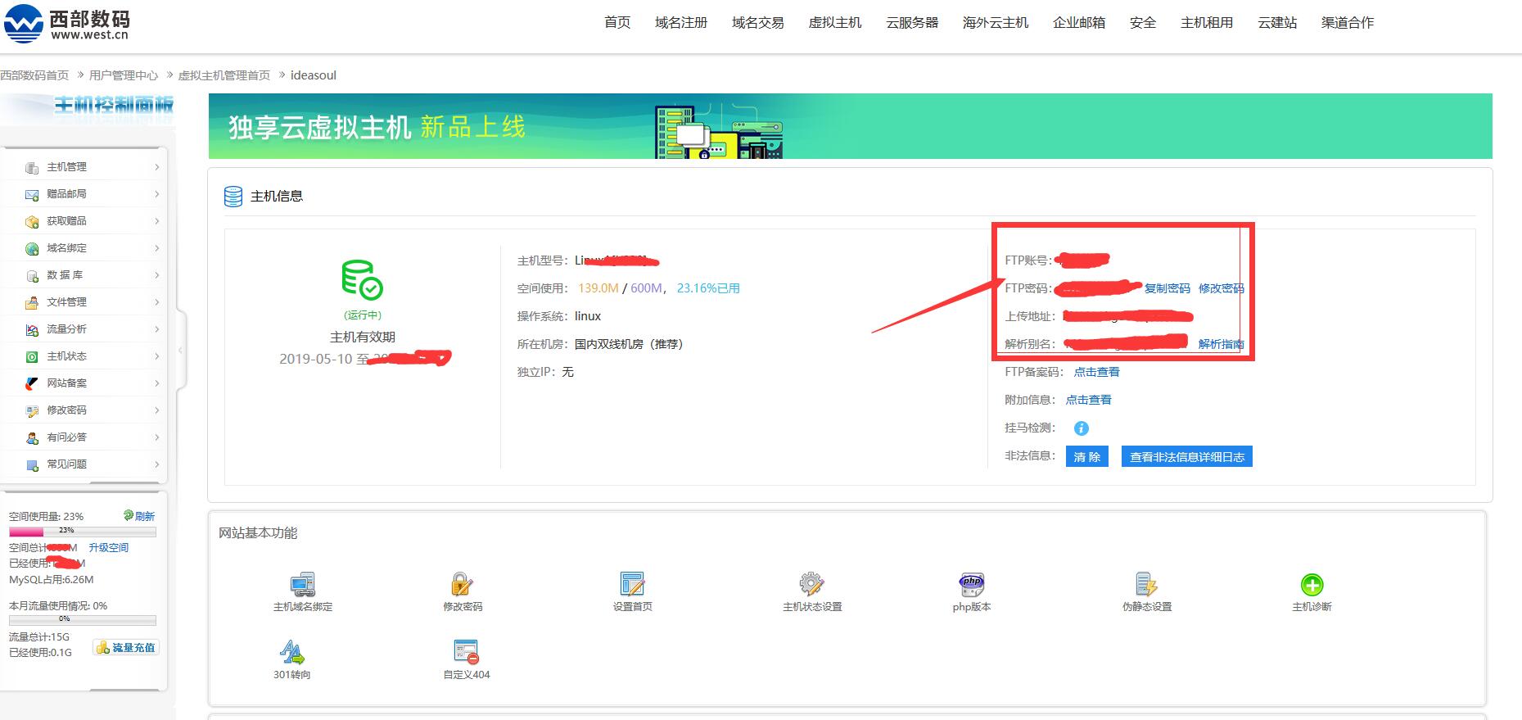Click the 主机管理 sidebar icon
This screenshot has height=720, width=1522.
coord(32,167)
